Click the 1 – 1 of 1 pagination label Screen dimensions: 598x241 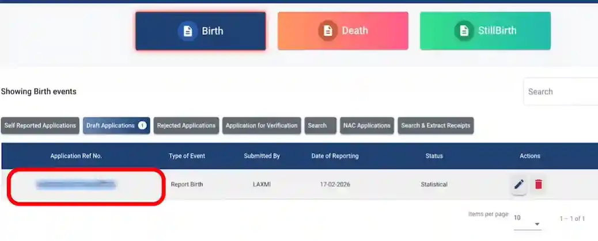click(x=572, y=219)
